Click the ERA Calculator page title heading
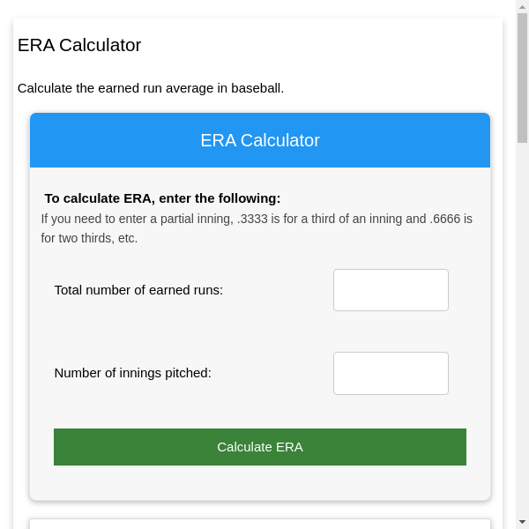The width and height of the screenshot is (529, 529). (79, 45)
